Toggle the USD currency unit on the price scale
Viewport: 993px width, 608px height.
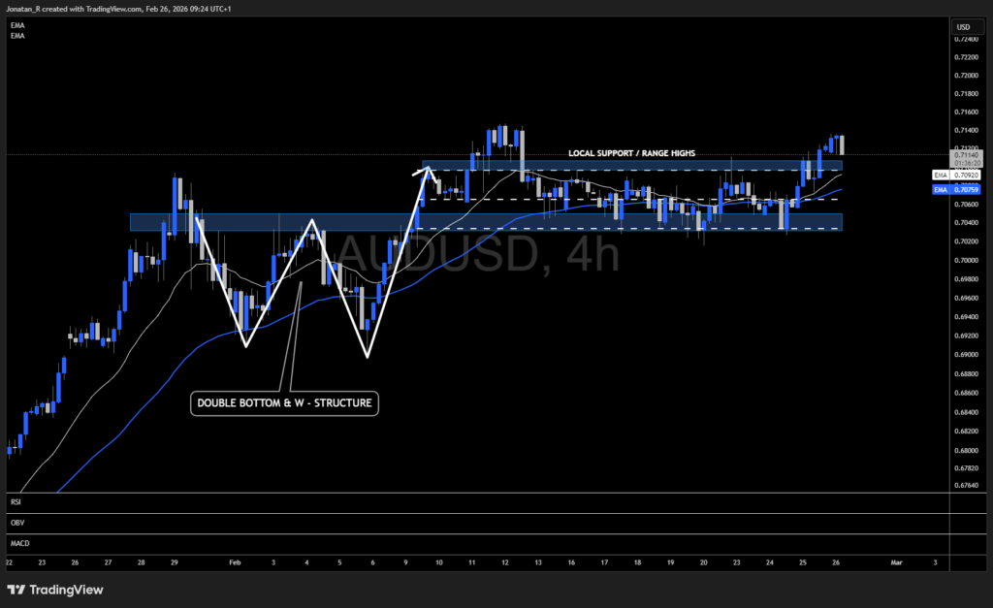coord(965,27)
